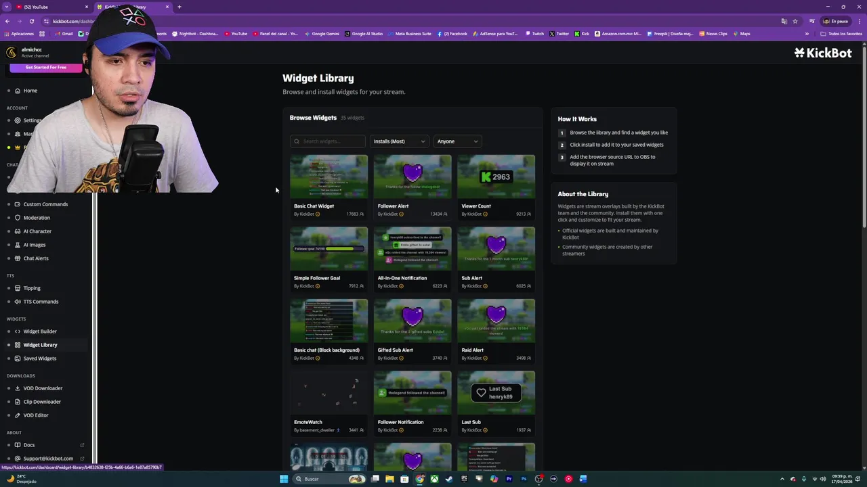The image size is (867, 487).
Task: Open a new browser tab
Action: click(179, 7)
